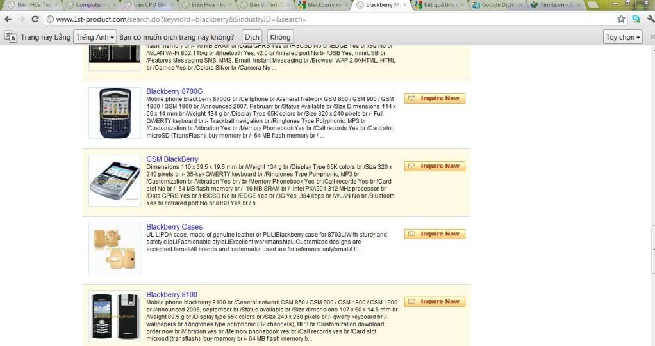Click the Blackberry 8700G phone thumbnail

click(115, 113)
